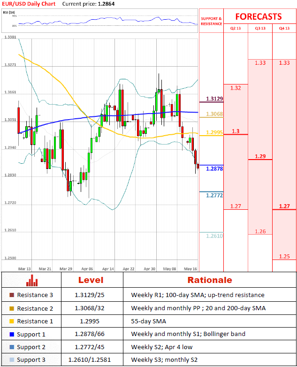Click the EUR/USD Daily Chart title

point(29,4)
